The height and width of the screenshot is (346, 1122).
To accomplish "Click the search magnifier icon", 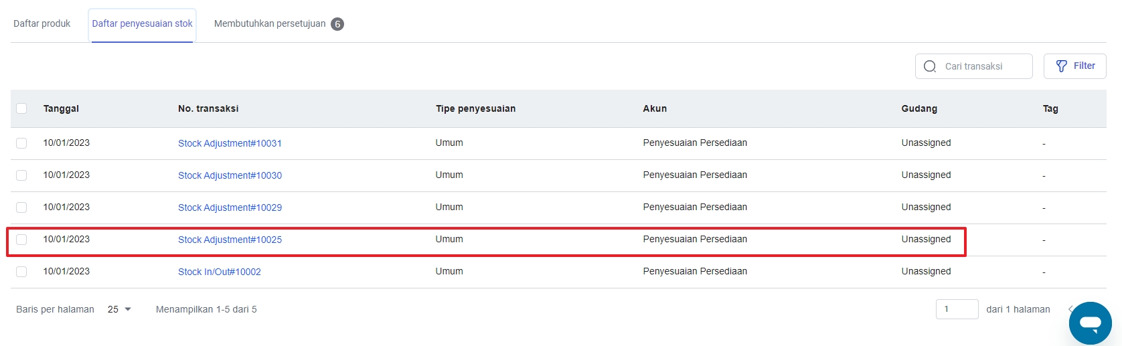I will [x=930, y=66].
